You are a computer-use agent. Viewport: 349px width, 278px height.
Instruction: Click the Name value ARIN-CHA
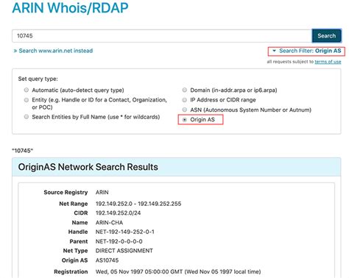tap(109, 223)
